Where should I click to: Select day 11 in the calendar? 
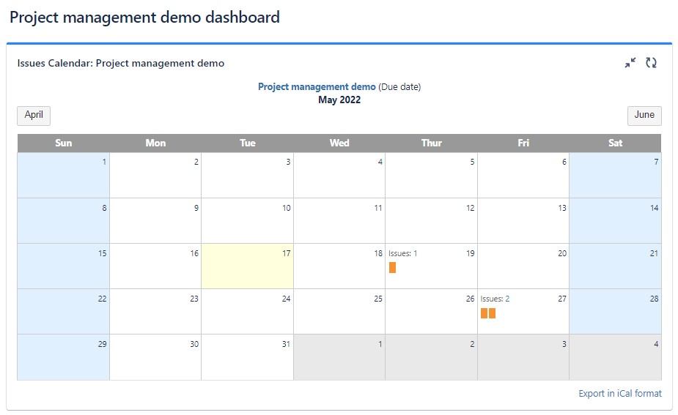[339, 220]
